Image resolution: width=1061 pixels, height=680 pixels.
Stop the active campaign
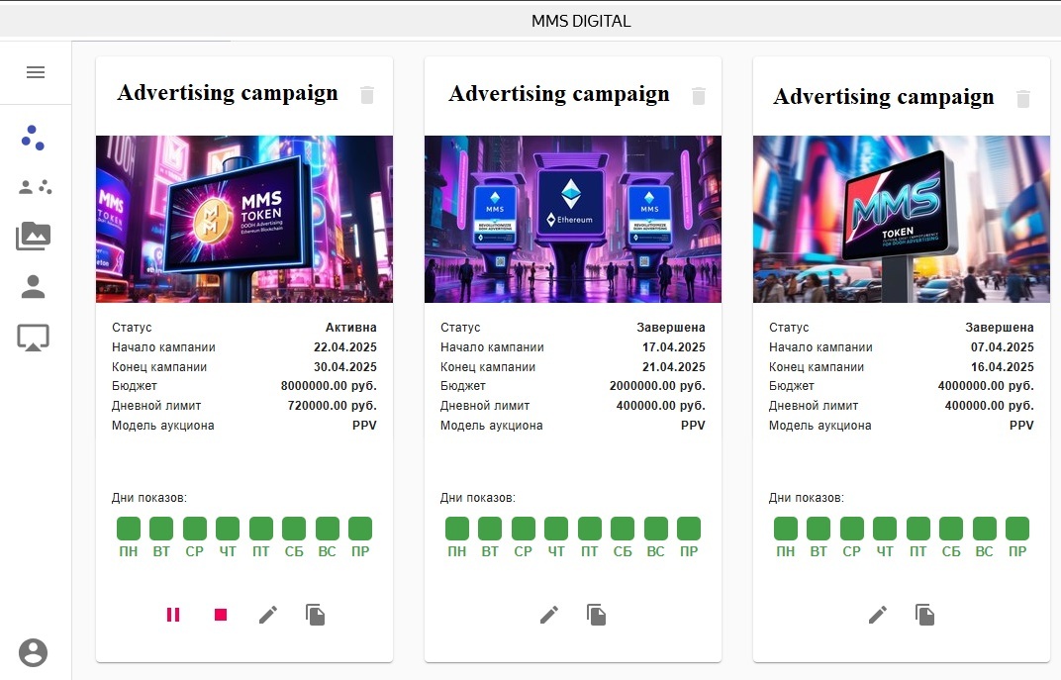coord(221,615)
